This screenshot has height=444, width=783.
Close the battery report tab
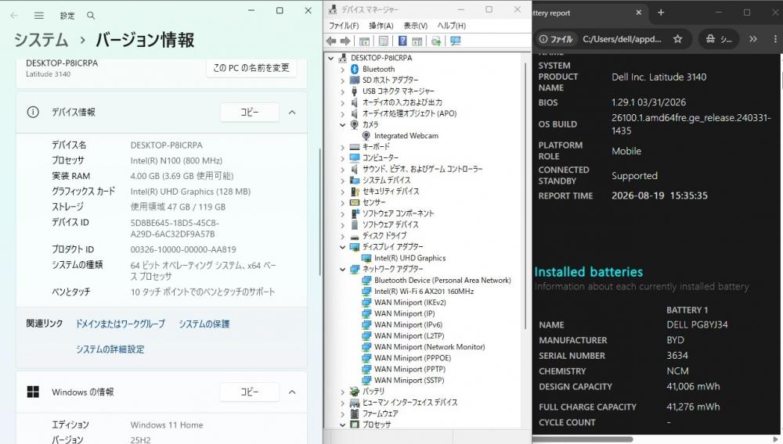(x=639, y=13)
